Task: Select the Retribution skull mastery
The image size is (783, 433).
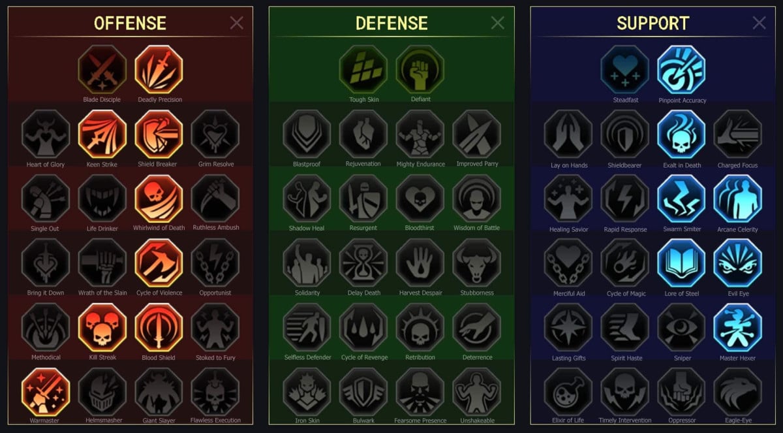Action: 420,327
